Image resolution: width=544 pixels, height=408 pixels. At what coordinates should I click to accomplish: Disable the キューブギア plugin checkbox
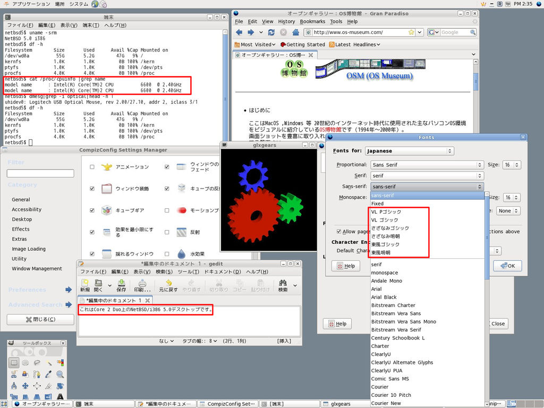[x=92, y=210]
